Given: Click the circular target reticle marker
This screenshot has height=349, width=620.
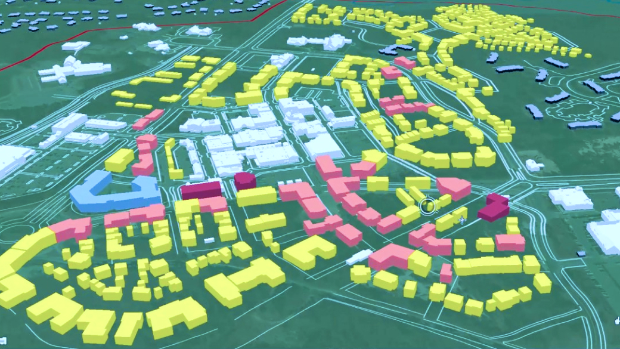Looking at the screenshot, I should point(428,206).
